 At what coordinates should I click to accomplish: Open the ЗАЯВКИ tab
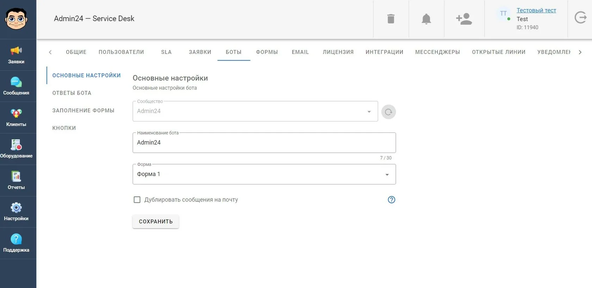tap(200, 52)
